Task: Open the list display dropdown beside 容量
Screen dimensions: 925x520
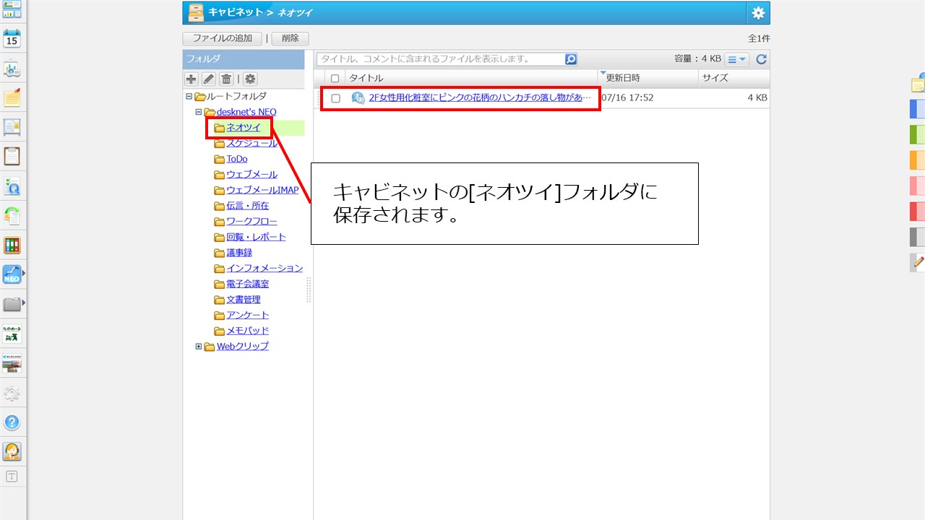Action: click(x=736, y=58)
